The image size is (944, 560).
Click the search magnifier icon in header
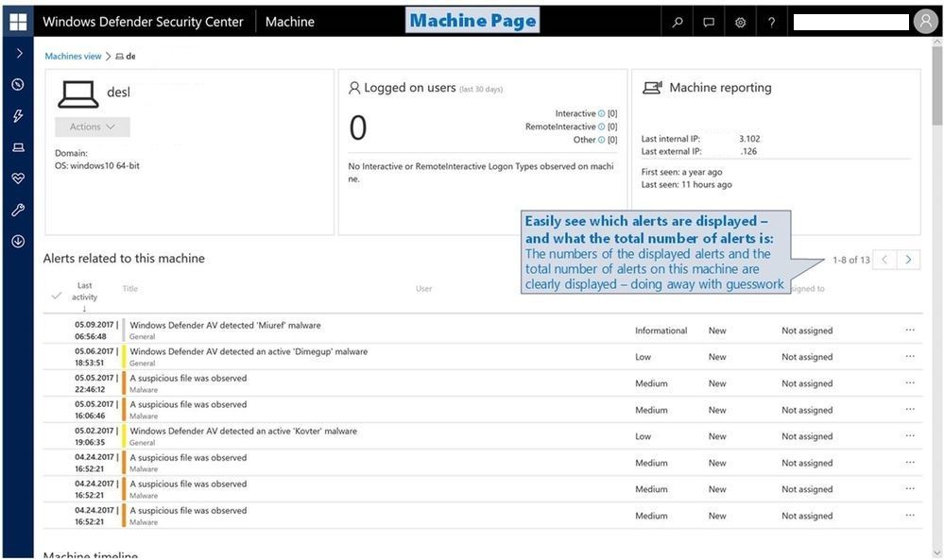pos(678,23)
